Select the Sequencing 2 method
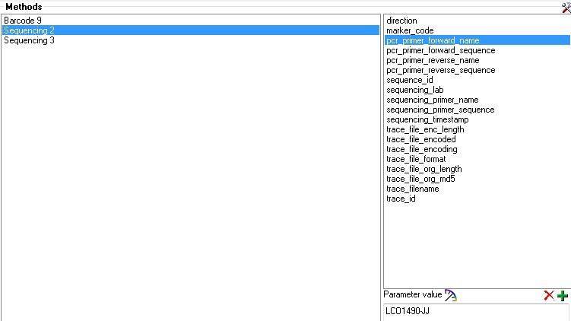This screenshot has width=571, height=321. (x=29, y=30)
